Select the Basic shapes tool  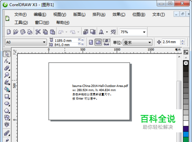7,118
